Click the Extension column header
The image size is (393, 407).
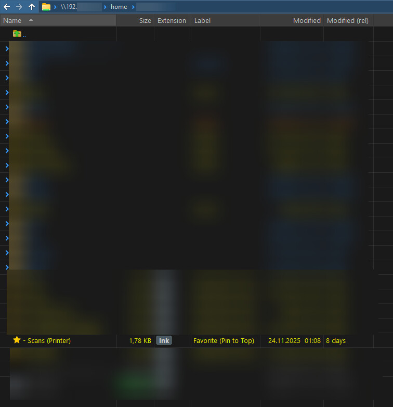(x=172, y=20)
